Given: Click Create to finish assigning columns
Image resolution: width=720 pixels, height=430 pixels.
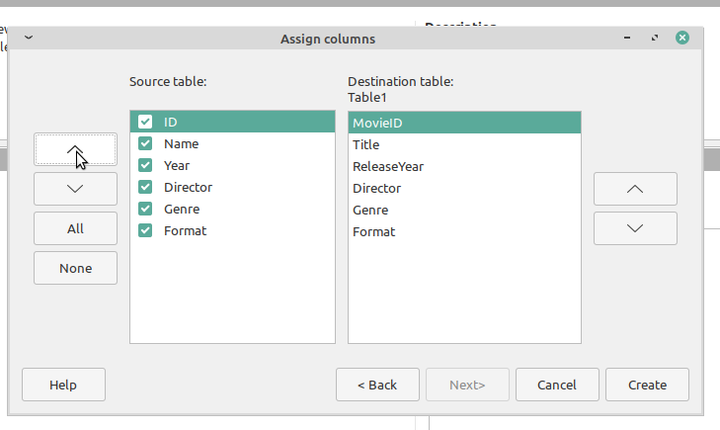Looking at the screenshot, I should 647,385.
